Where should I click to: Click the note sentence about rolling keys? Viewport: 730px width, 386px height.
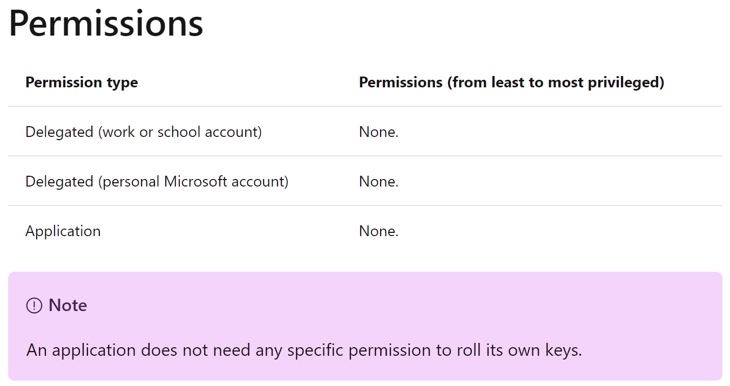tap(304, 350)
